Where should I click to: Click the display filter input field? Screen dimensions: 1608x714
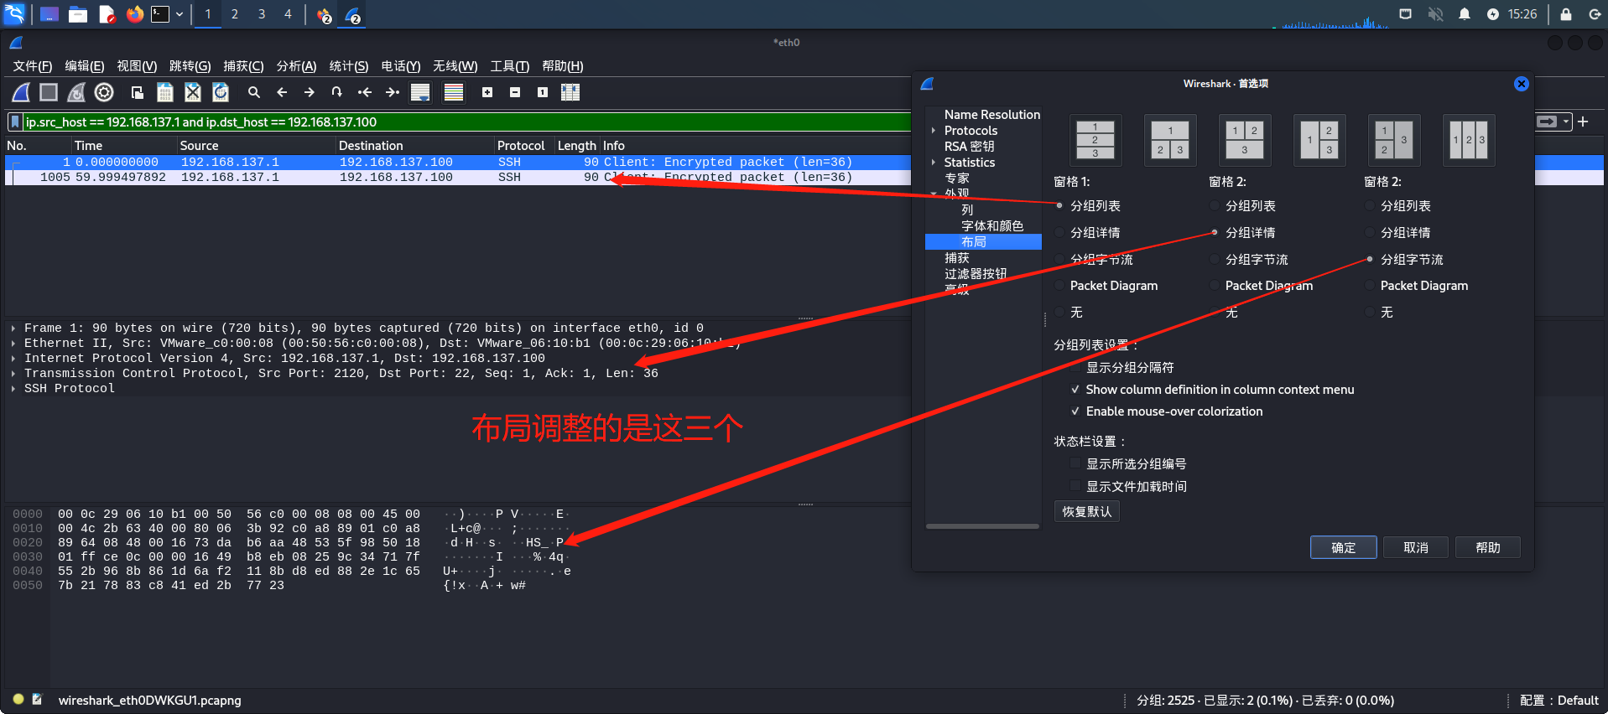click(466, 122)
